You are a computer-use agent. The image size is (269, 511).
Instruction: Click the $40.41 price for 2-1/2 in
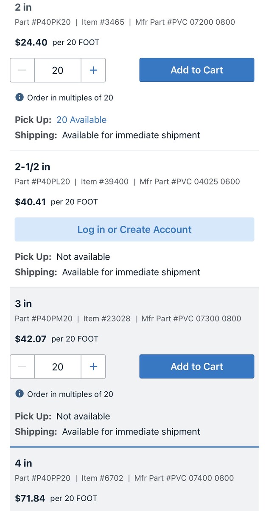click(x=30, y=202)
